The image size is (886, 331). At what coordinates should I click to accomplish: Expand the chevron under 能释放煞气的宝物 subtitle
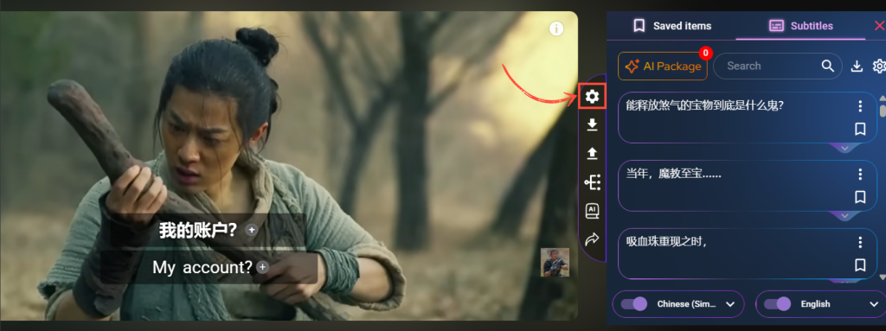(x=844, y=148)
